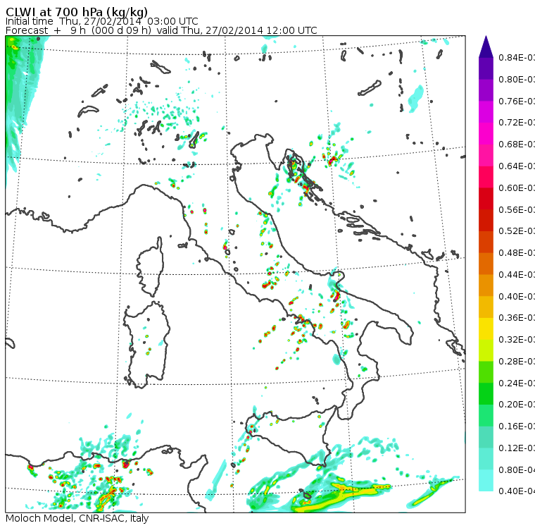Click the 0.56E-03 legend label
Viewport: 535px width, 528px height.
point(517,209)
